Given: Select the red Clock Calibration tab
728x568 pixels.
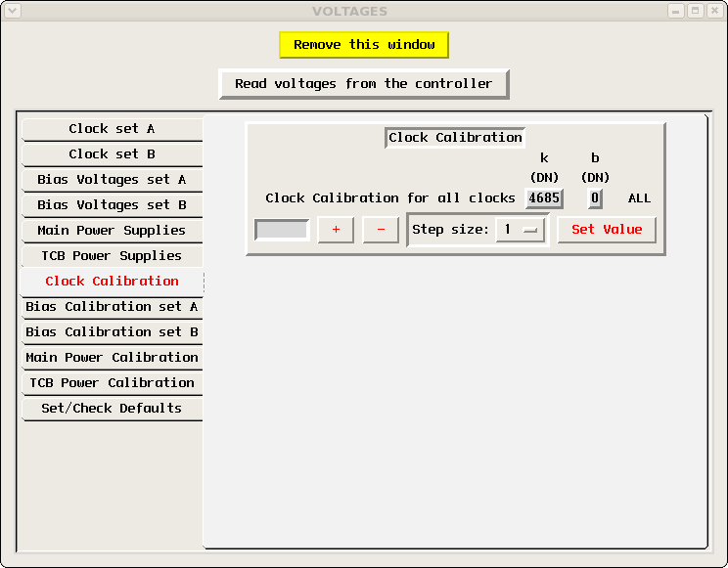Looking at the screenshot, I should [112, 282].
